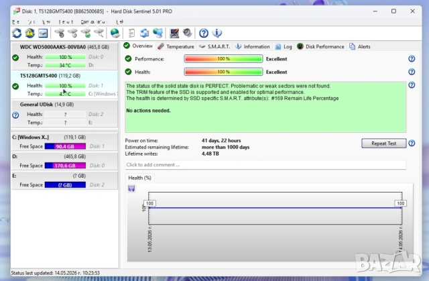
Task: Click the laptop with pen toolbar icon
Action: click(x=174, y=33)
